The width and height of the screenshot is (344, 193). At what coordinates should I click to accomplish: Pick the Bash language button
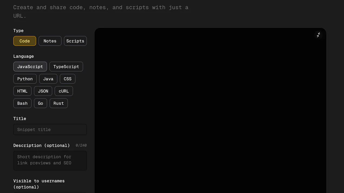click(x=22, y=103)
